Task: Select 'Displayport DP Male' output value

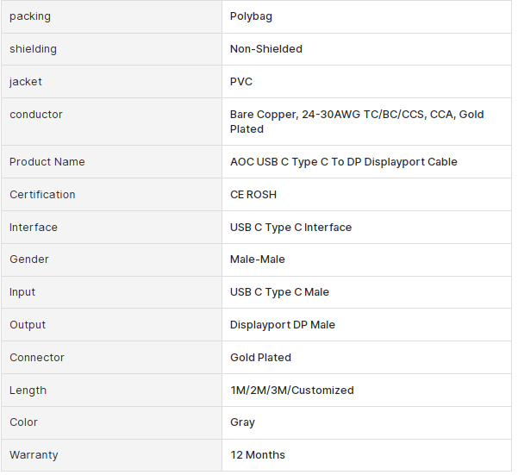Action: (282, 325)
